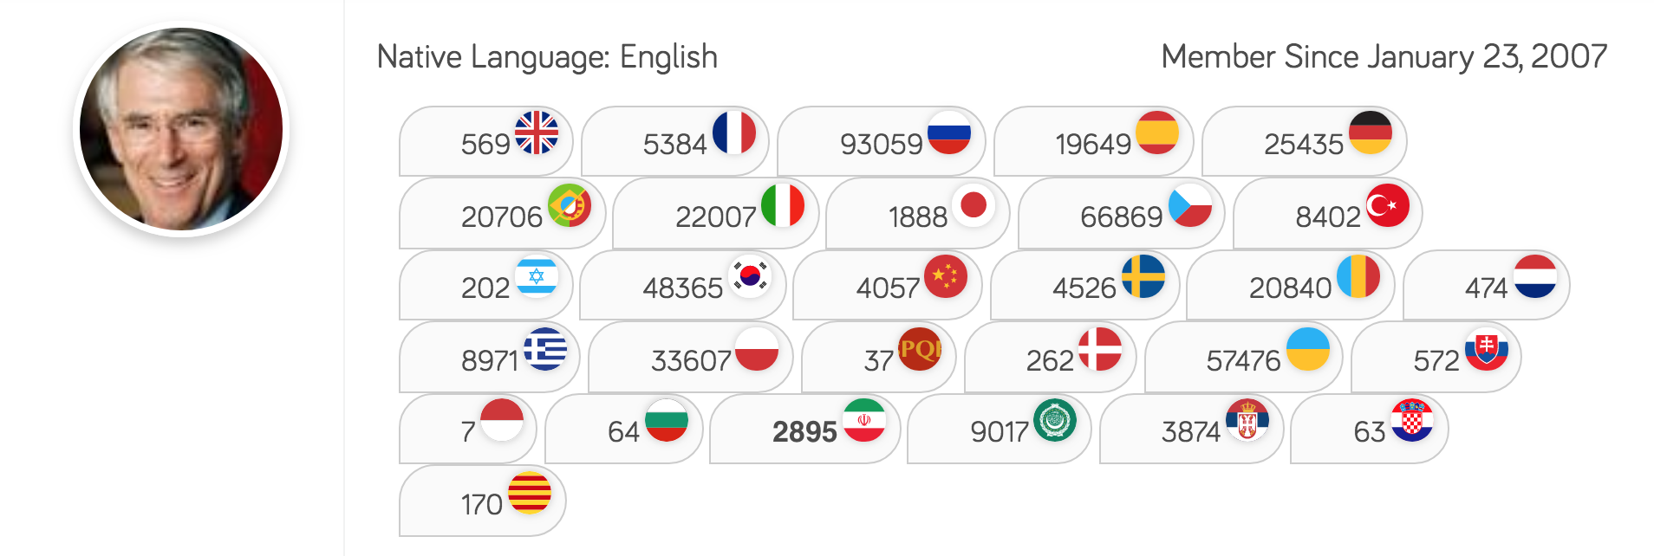The width and height of the screenshot is (1654, 556).
Task: Click the Native Language: English label
Action: 546,57
